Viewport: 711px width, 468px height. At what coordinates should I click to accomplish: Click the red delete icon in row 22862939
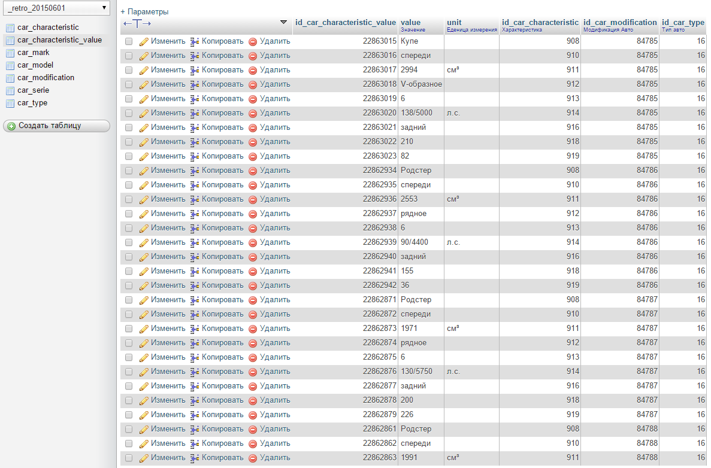(x=253, y=243)
